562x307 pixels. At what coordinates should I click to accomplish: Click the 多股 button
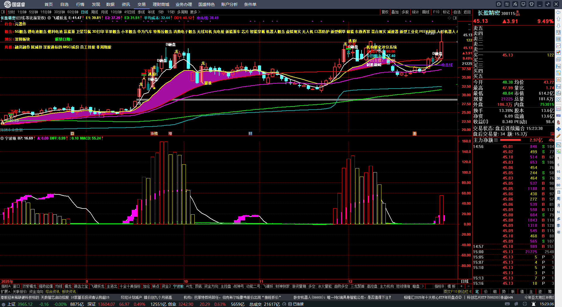coord(405,12)
